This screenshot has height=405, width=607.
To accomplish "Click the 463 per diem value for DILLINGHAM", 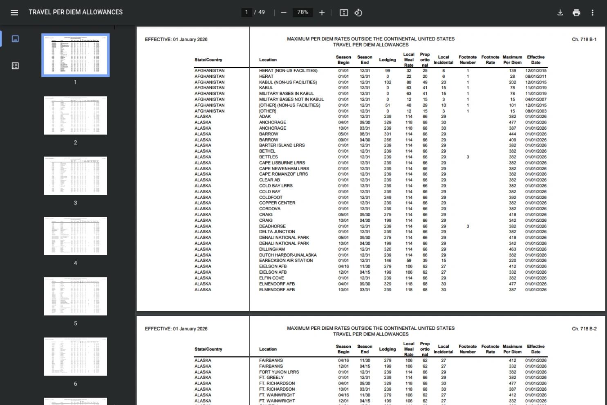I will (x=513, y=249).
